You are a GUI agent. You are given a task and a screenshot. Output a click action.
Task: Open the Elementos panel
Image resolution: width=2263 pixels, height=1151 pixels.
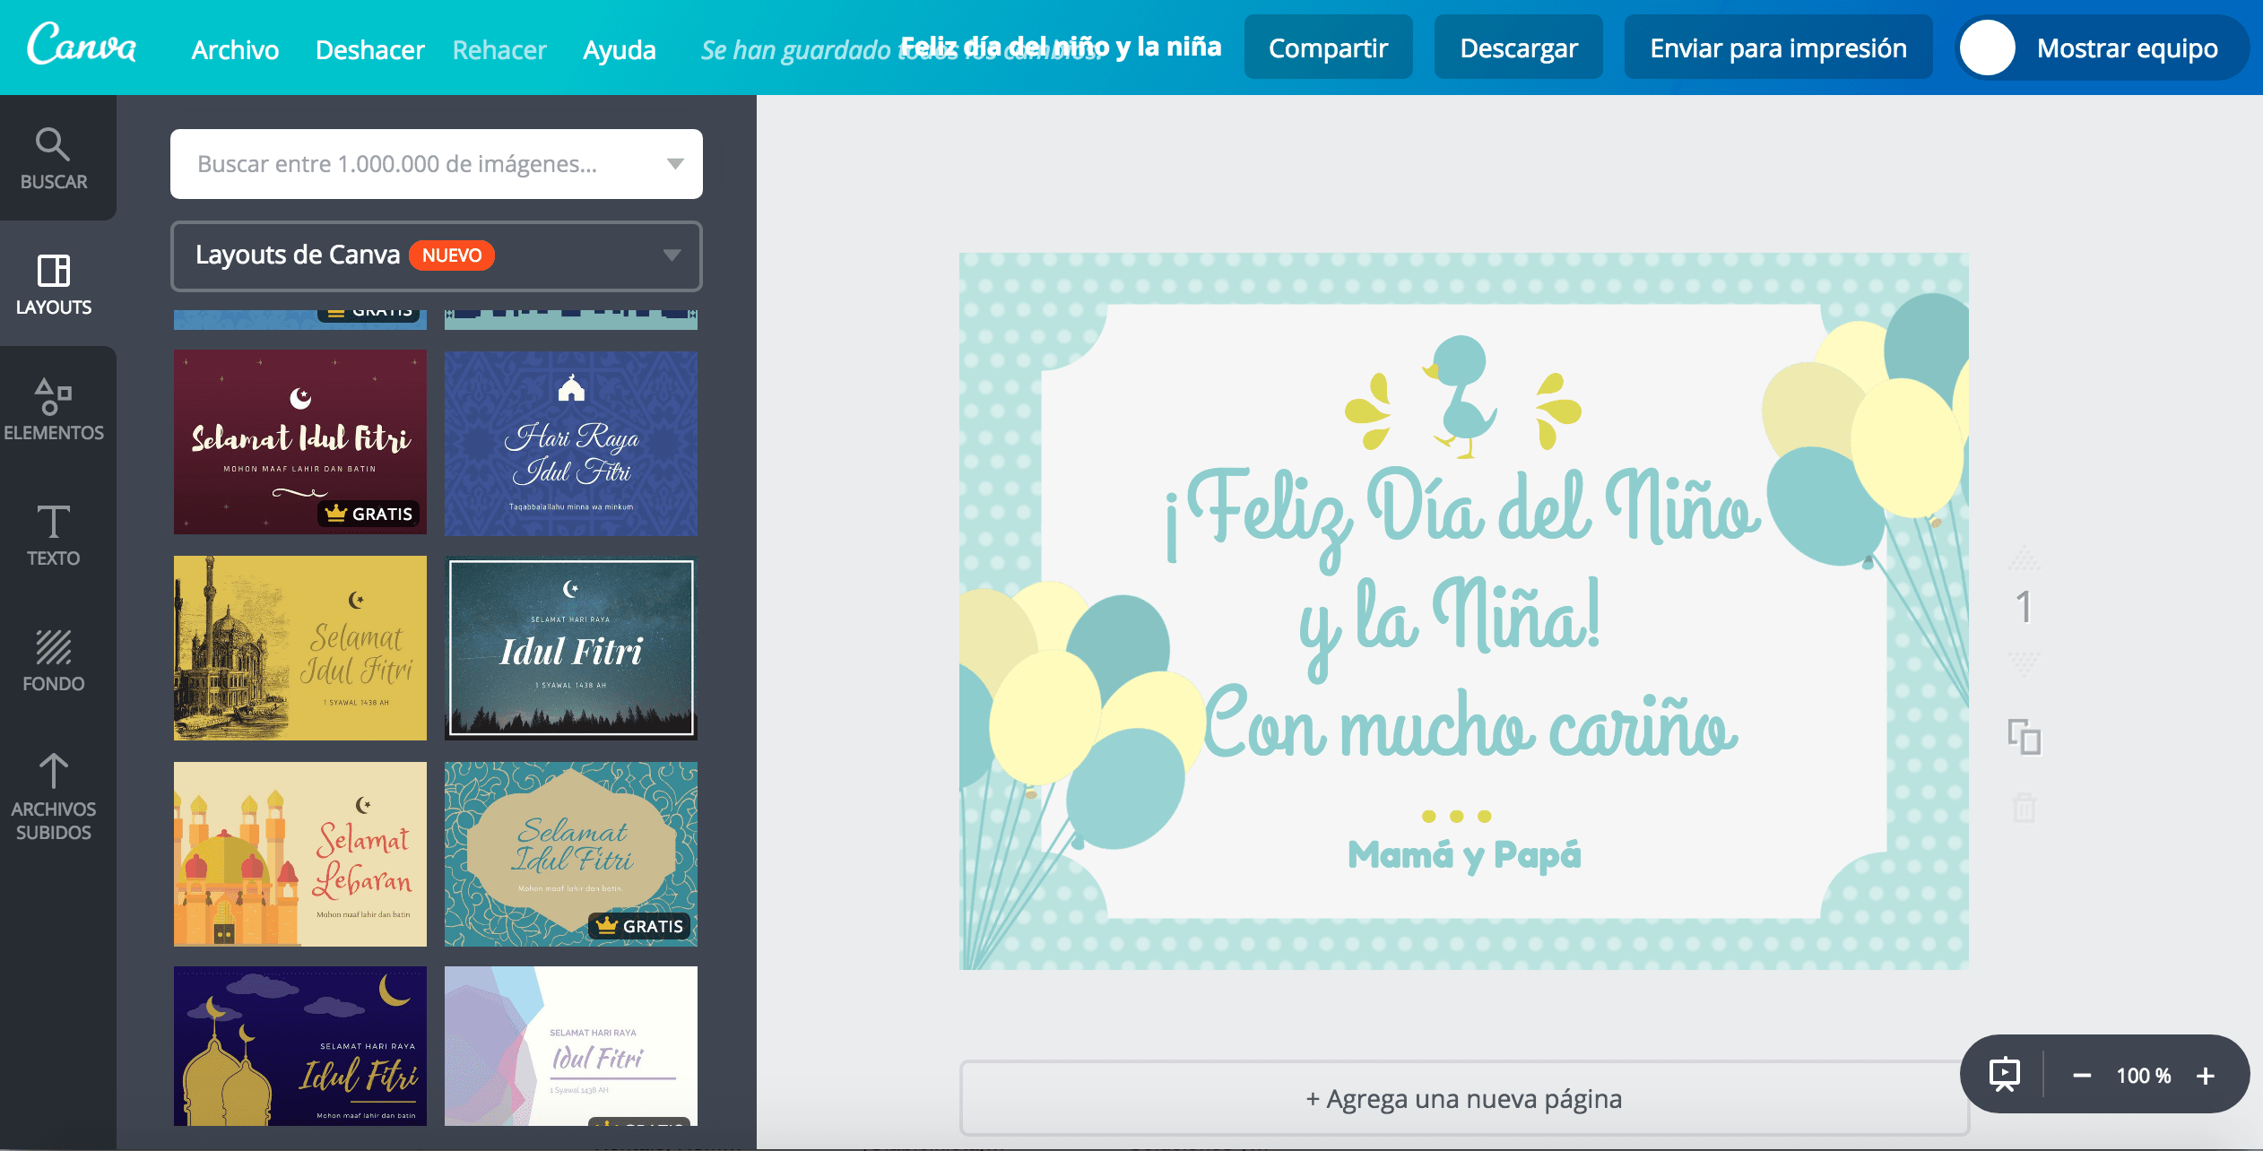click(54, 409)
